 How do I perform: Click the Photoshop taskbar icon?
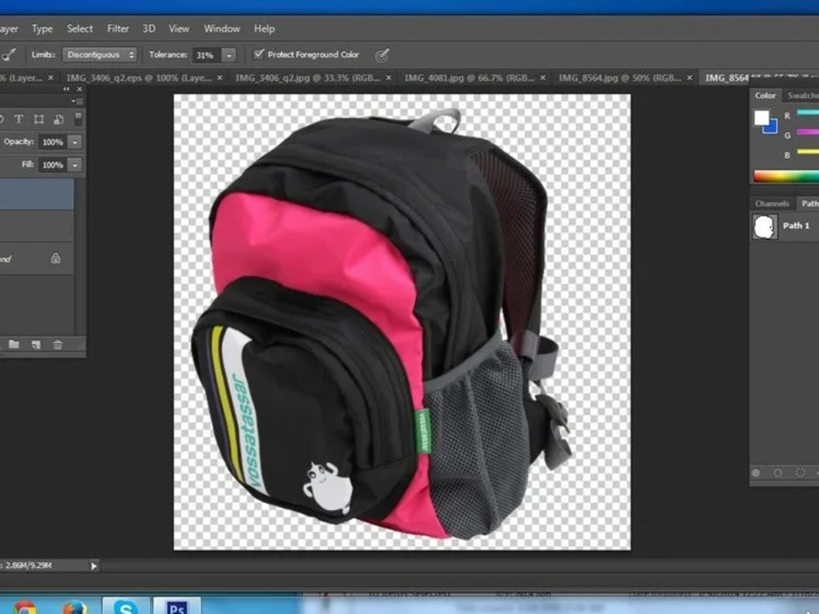pos(177,607)
